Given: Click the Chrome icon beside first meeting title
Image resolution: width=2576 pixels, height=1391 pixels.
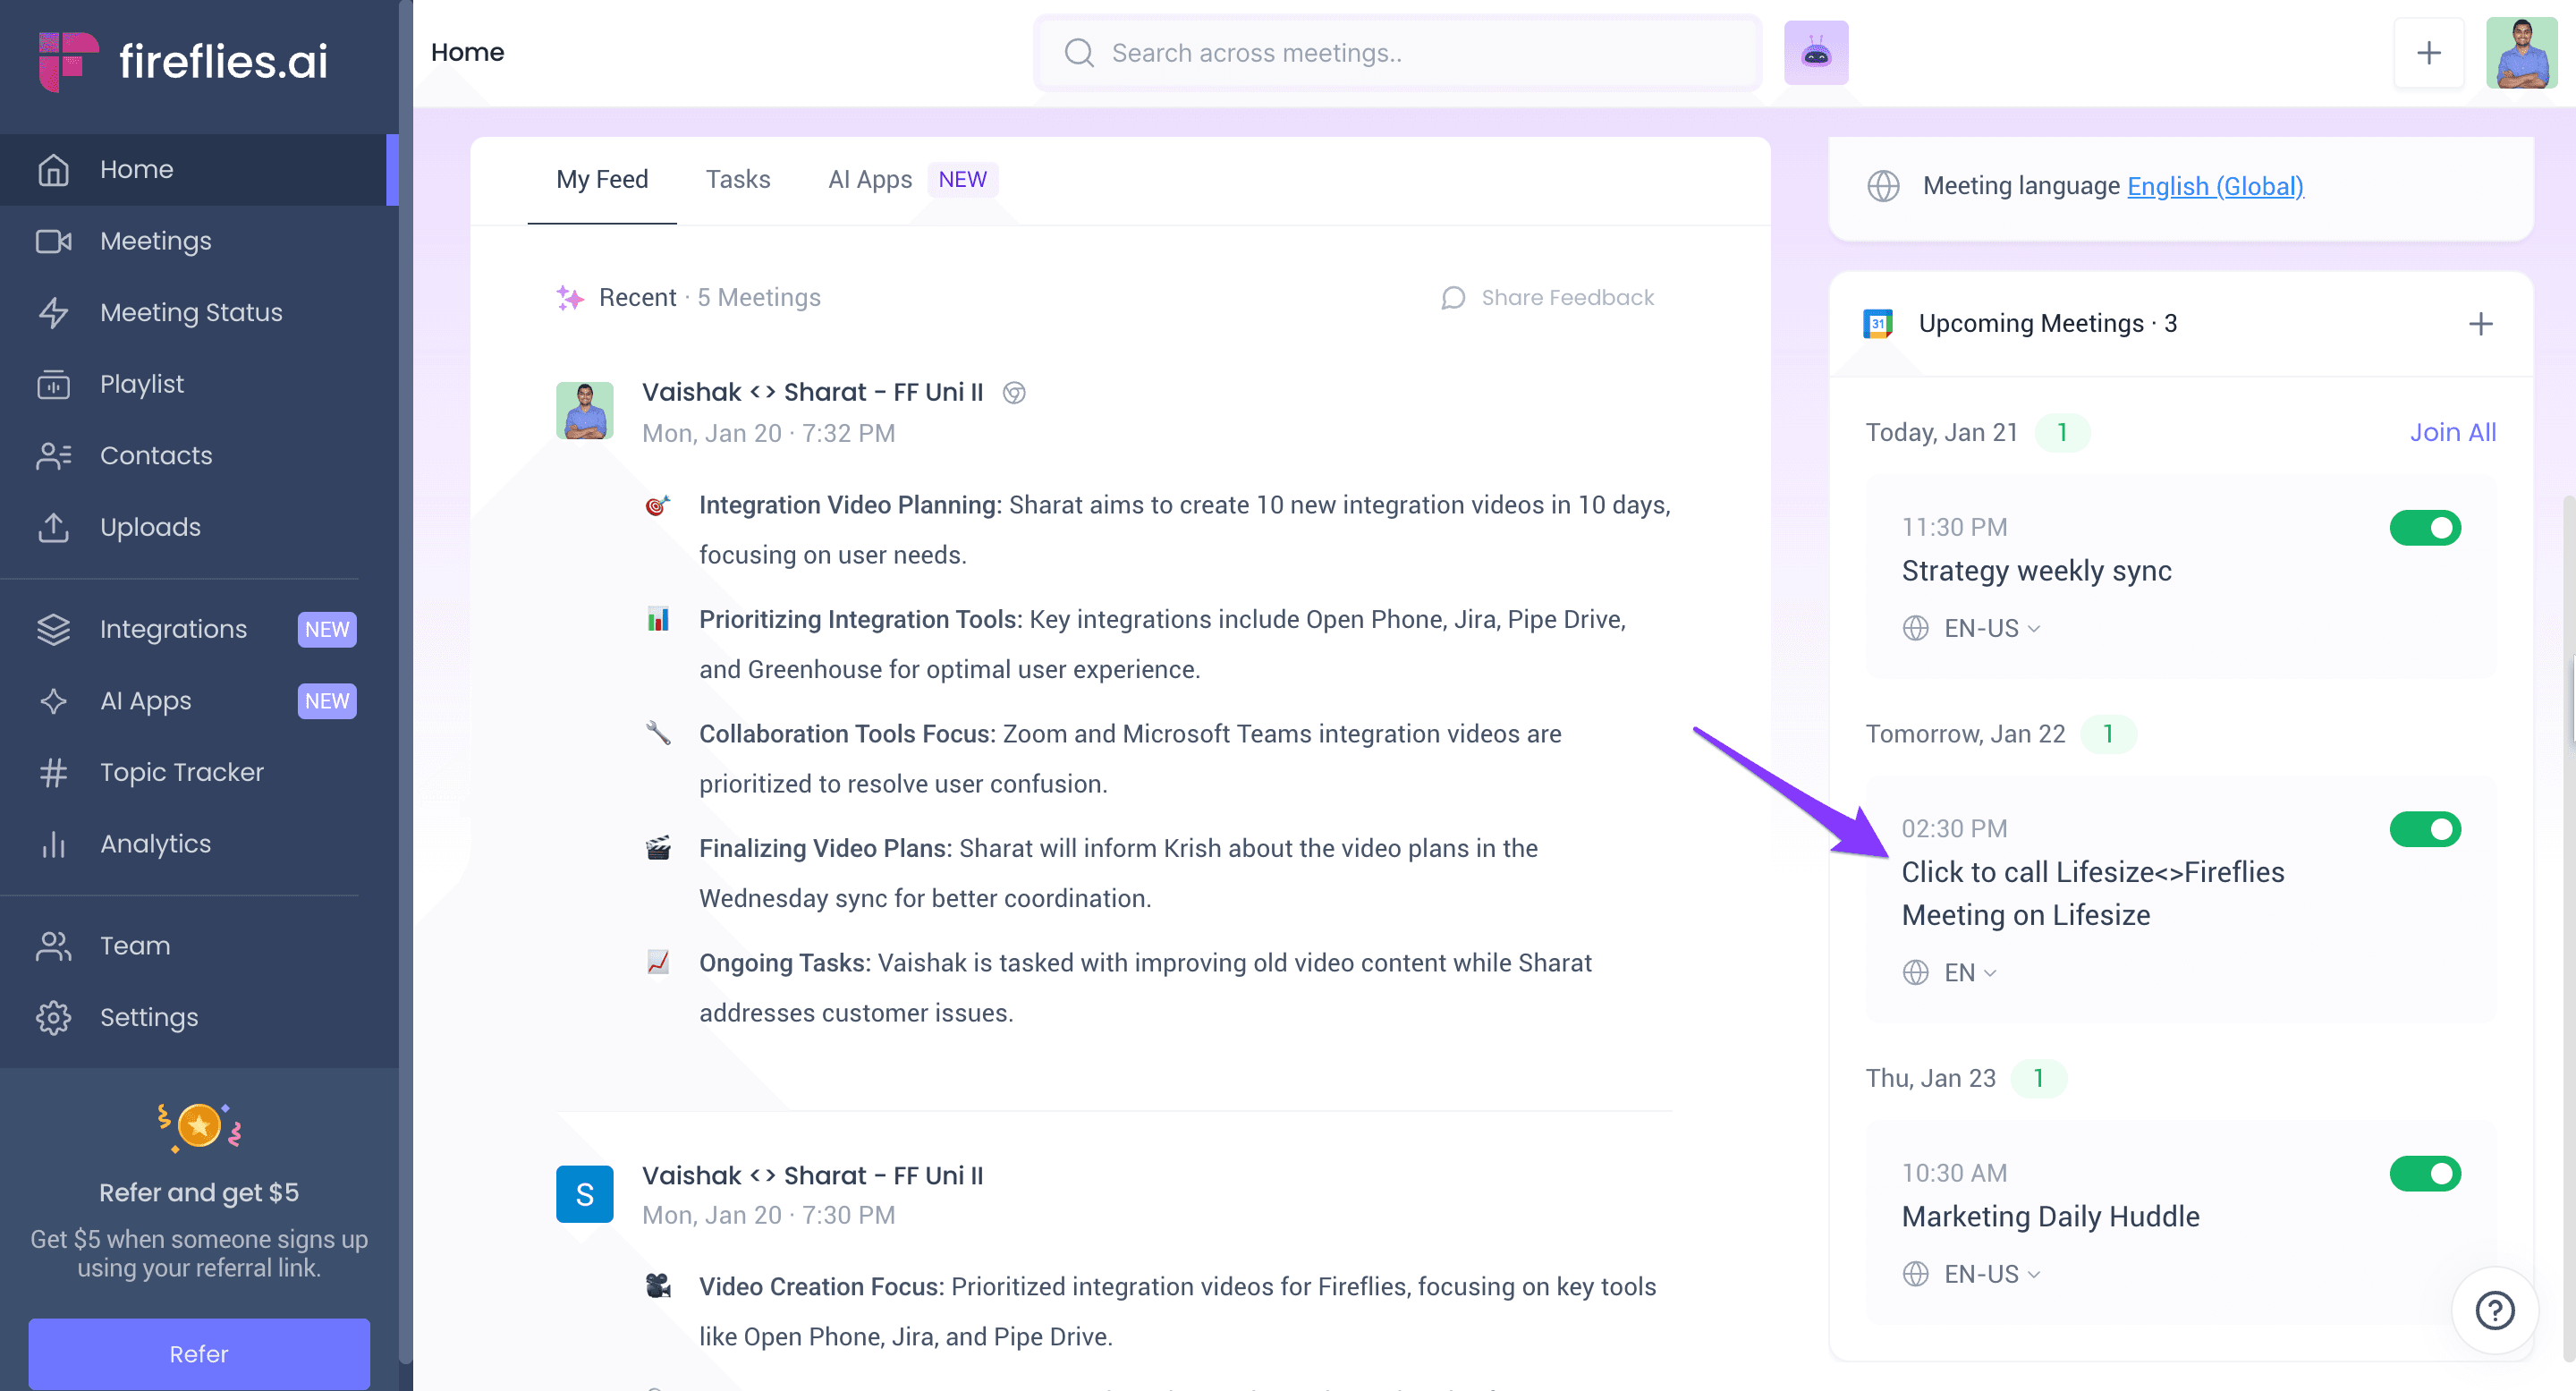Looking at the screenshot, I should point(1014,393).
